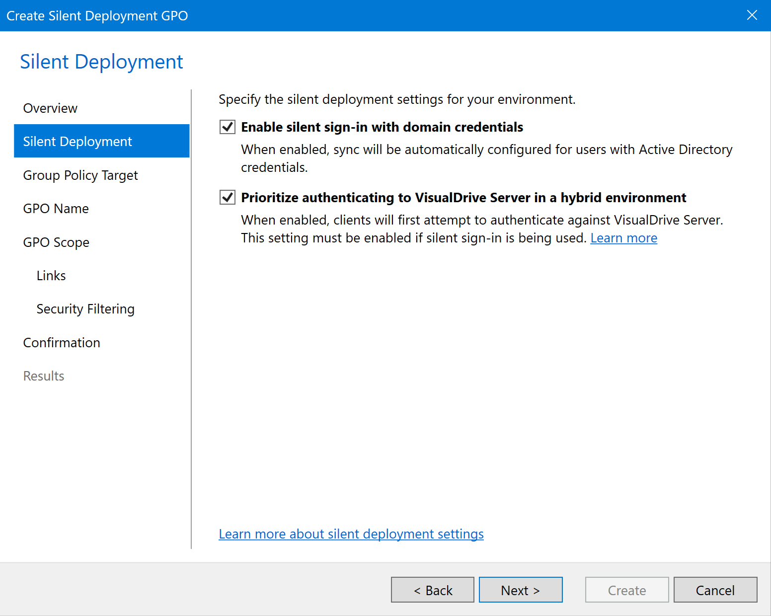Image resolution: width=771 pixels, height=616 pixels.
Task: Open the Overview step in sidebar
Action: click(50, 108)
